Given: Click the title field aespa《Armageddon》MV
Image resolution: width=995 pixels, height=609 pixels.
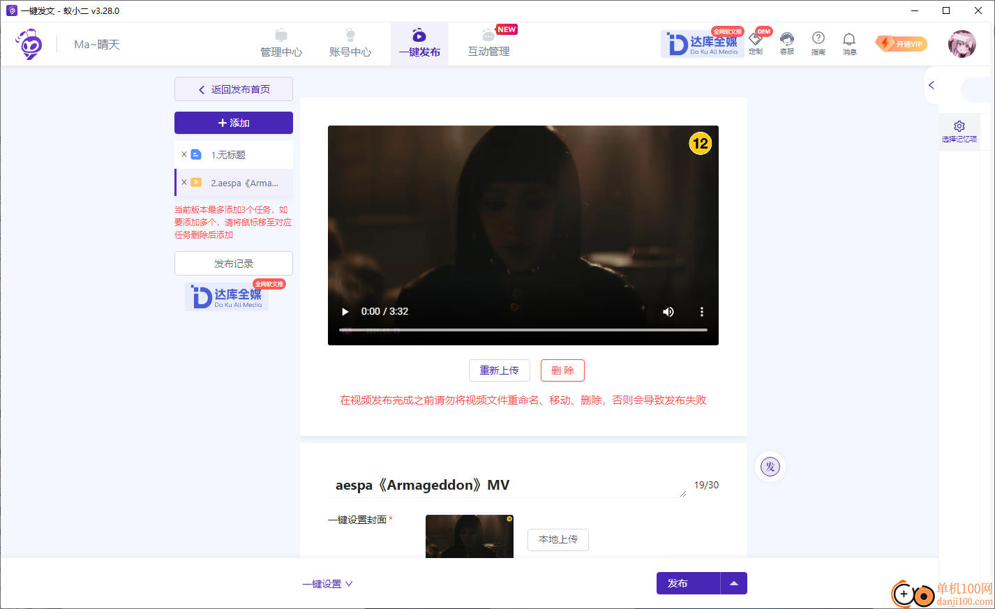Looking at the screenshot, I should point(507,485).
